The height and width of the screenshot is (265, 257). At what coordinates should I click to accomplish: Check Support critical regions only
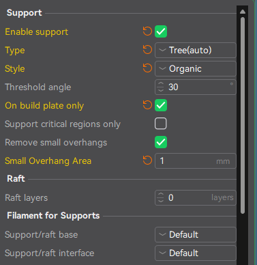tap(161, 124)
